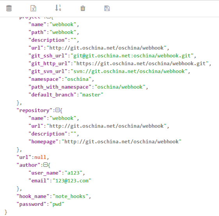Collapse the "author" object node
The image size is (219, 216).
[x=45, y=165]
